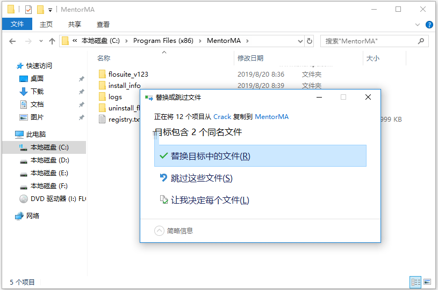Minimize the 替换或跳过文件 dialog
Image resolution: width=438 pixels, height=290 pixels.
[x=319, y=97]
